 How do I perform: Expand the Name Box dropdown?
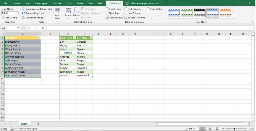pyautogui.click(x=18, y=28)
